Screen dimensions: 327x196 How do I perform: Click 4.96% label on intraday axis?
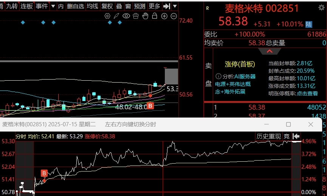(308, 141)
